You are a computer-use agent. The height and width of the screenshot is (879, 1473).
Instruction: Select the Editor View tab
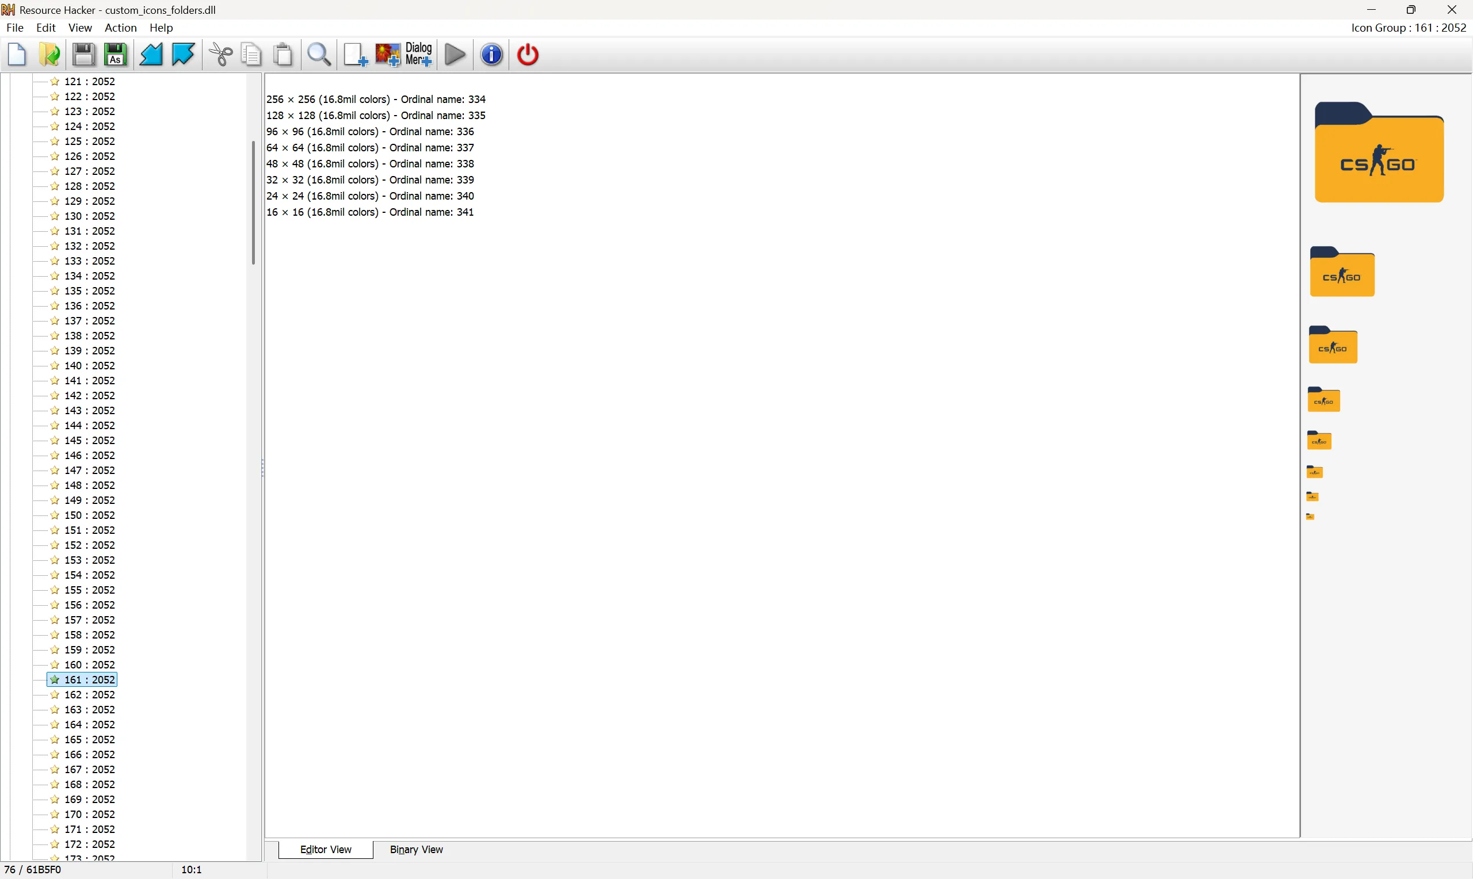pos(326,850)
